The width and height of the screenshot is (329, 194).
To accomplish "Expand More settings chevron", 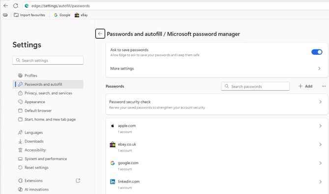I will [319, 69].
